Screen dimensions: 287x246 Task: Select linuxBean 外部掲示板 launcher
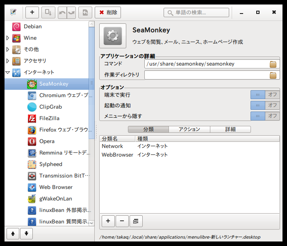[x=47, y=210]
